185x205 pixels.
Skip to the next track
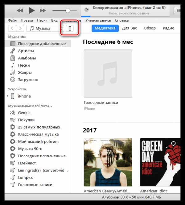pos(43,10)
